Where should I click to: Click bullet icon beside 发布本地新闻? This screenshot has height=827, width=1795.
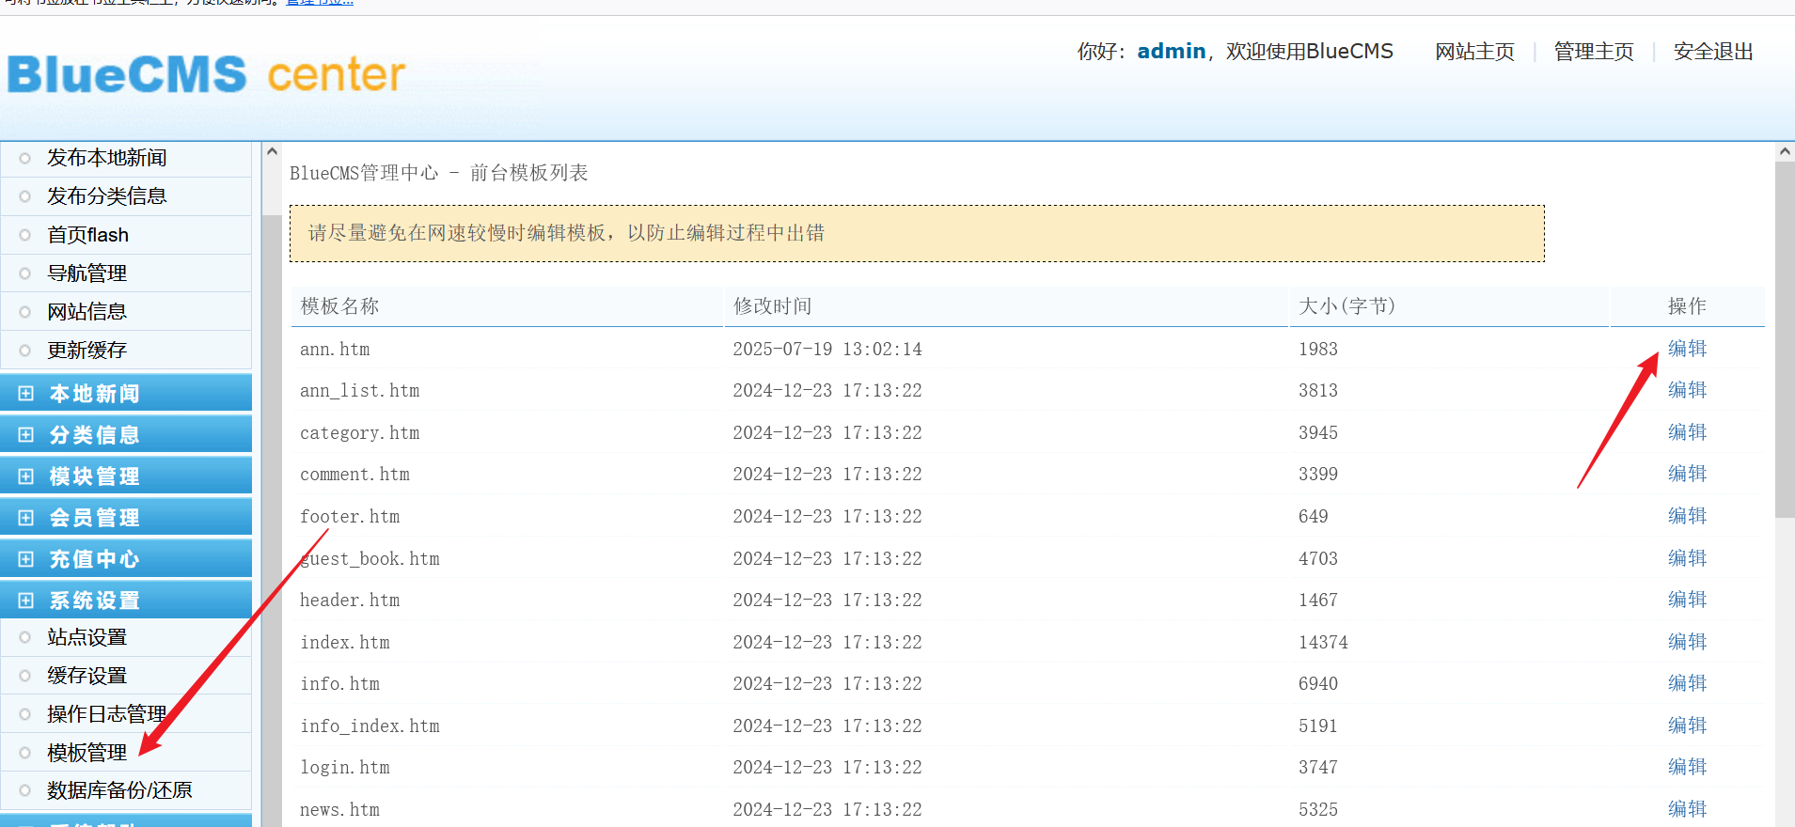pyautogui.click(x=25, y=159)
